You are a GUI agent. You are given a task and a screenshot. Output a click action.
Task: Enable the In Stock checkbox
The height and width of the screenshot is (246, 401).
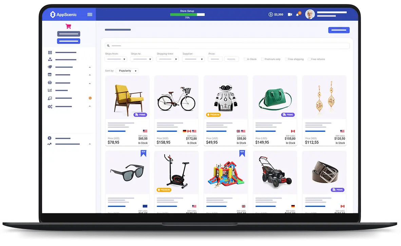[x=245, y=59]
